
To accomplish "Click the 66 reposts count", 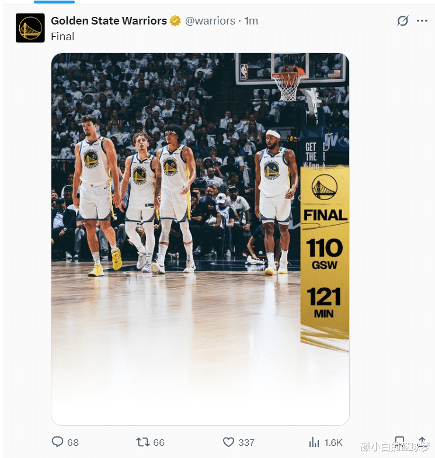I will [158, 443].
